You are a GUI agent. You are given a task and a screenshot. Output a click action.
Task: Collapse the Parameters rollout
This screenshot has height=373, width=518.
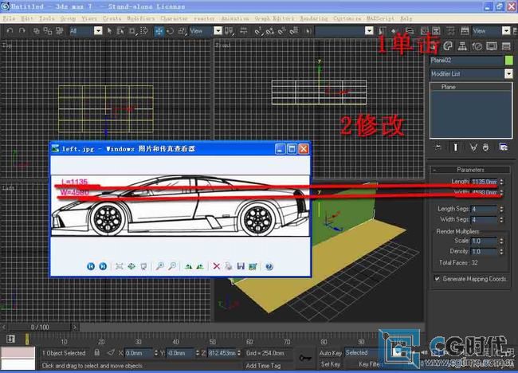tap(470, 170)
